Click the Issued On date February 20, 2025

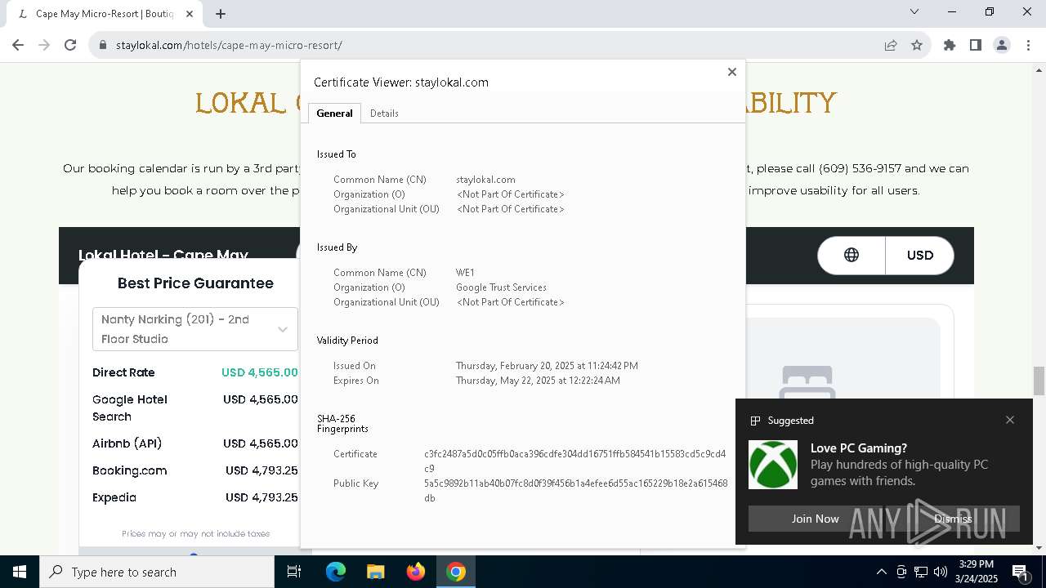[x=547, y=366]
